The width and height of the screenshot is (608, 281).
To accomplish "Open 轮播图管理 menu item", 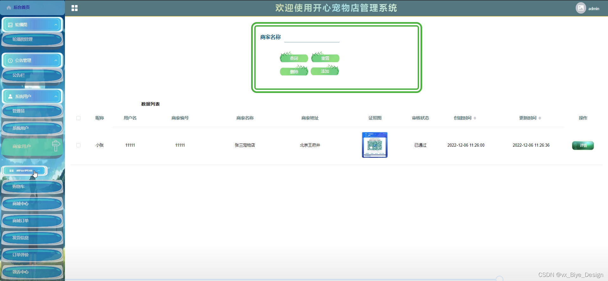I will (32, 40).
